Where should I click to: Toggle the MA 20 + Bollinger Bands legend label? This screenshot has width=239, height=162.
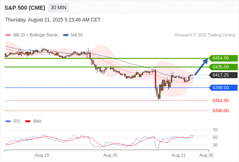click(36, 35)
